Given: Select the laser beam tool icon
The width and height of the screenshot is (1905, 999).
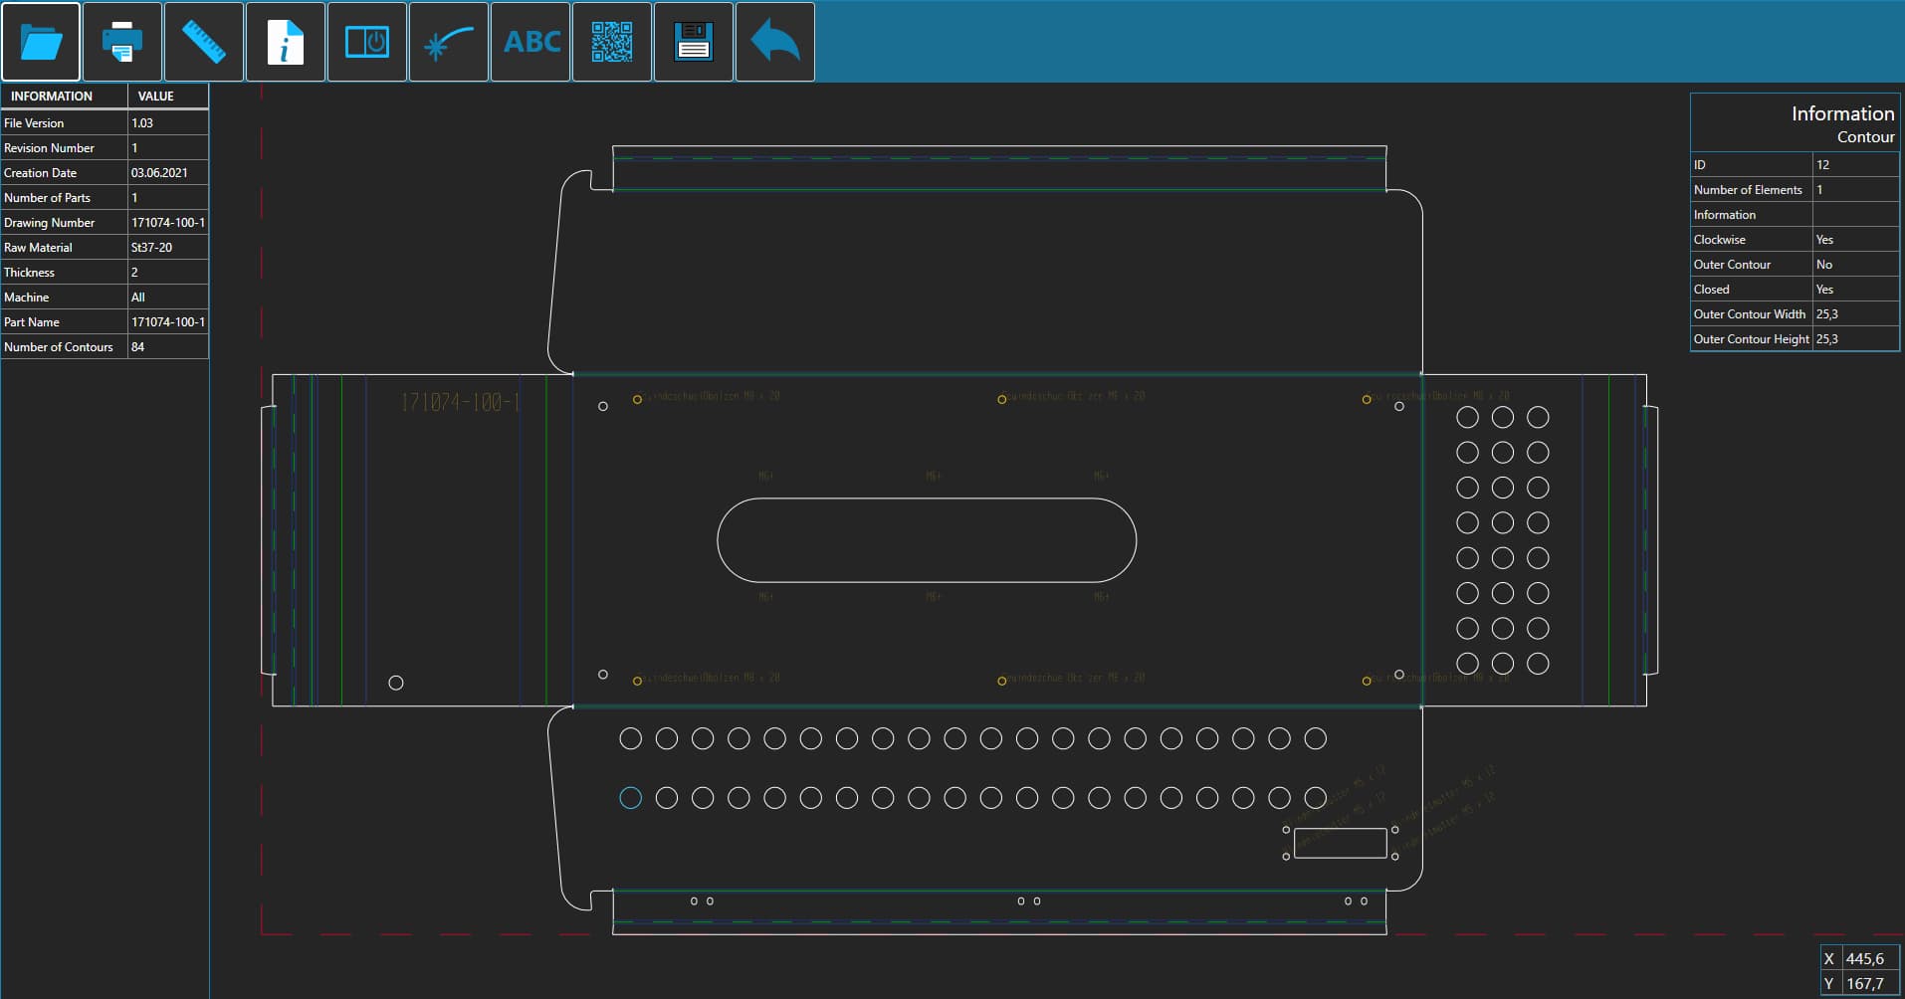Looking at the screenshot, I should click(449, 42).
